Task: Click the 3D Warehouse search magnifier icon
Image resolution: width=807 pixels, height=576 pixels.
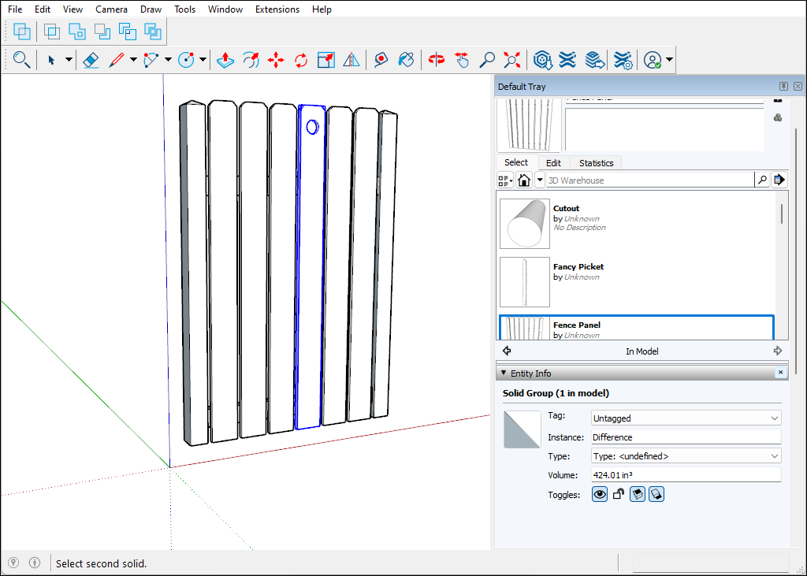Action: (761, 180)
